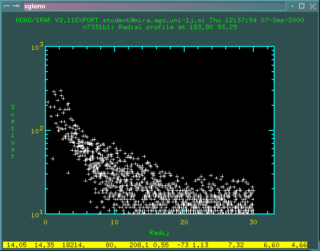Image resolution: width=320 pixels, height=251 pixels.
Task: Click status bar value 1.13
Action: (x=200, y=245)
